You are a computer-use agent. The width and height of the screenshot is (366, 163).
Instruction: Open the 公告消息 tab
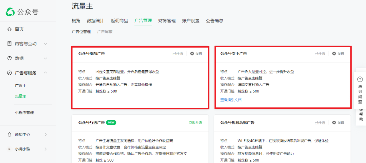214,21
